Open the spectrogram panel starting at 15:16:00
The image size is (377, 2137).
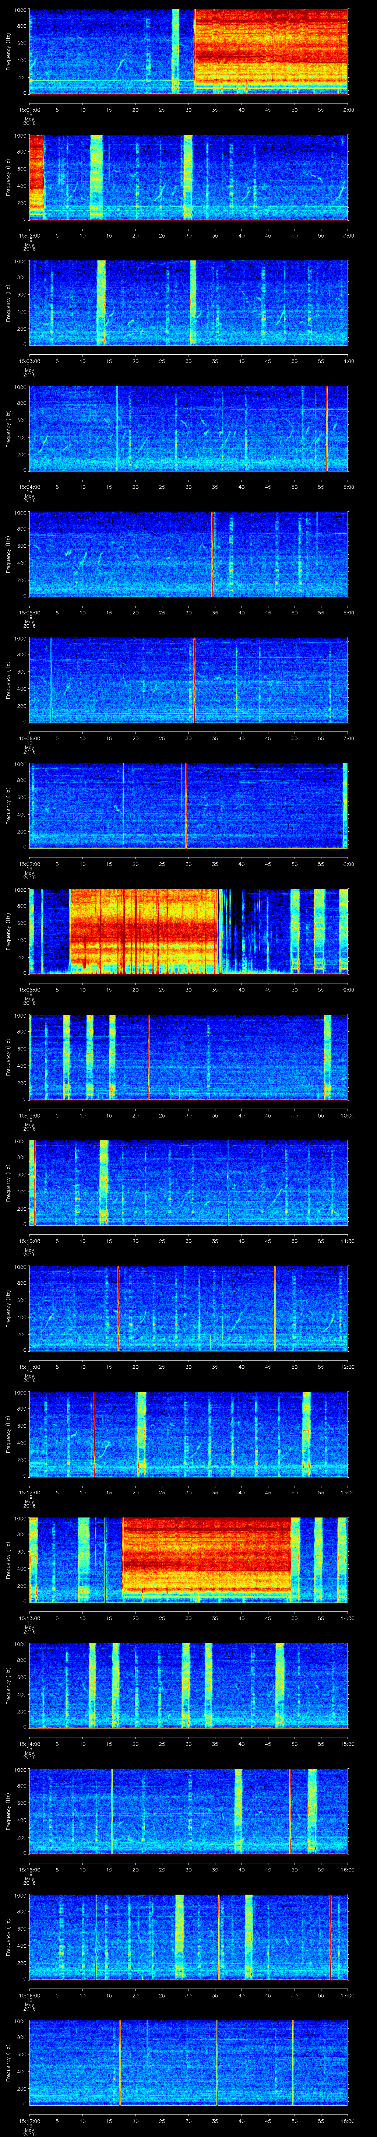tap(188, 1936)
